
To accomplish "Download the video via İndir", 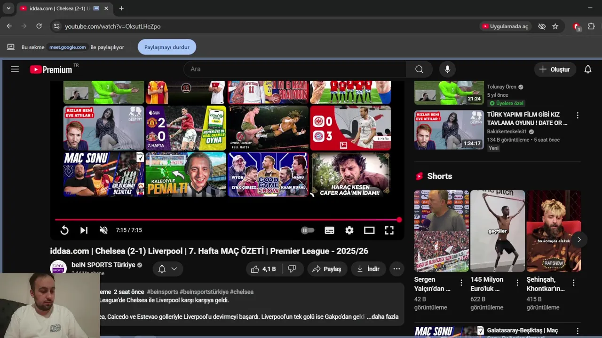I will click(368, 269).
